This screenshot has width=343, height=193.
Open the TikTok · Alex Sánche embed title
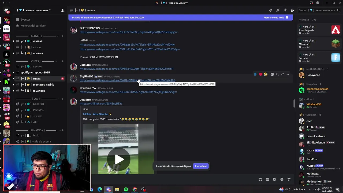click(97, 114)
